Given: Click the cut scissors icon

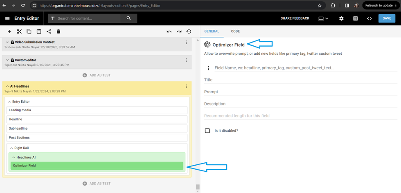Looking at the screenshot, I should pyautogui.click(x=20, y=31).
